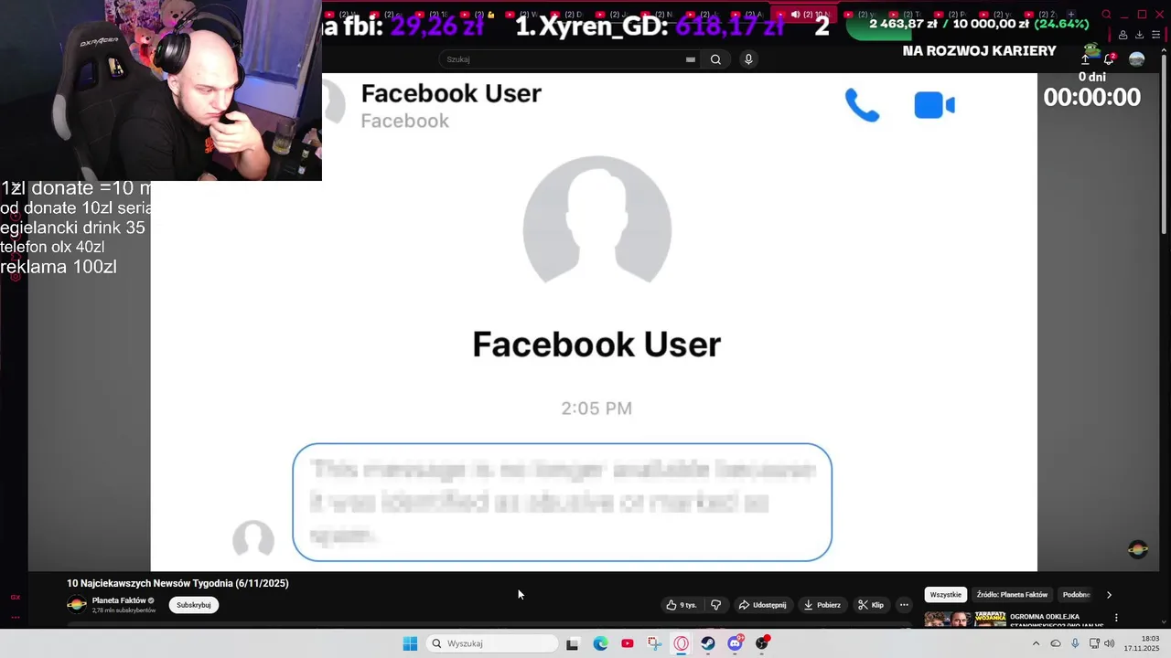Click the YouTube search magnifier button

[715, 59]
